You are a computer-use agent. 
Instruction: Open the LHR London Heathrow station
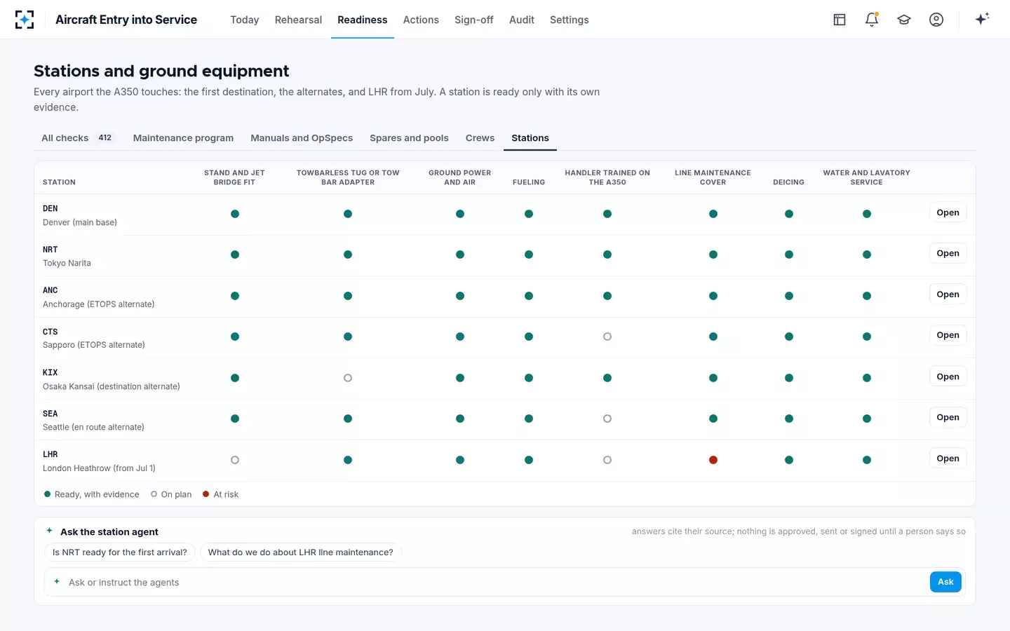[x=948, y=459]
